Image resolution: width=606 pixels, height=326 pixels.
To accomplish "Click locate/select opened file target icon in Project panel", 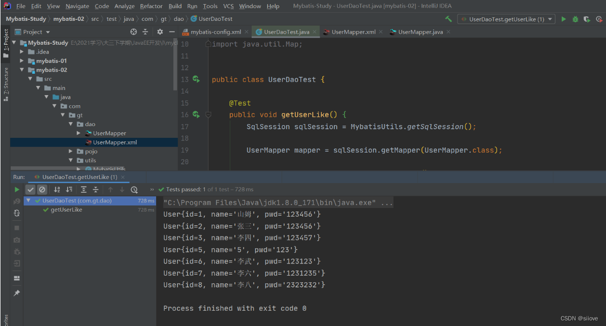I will click(134, 32).
